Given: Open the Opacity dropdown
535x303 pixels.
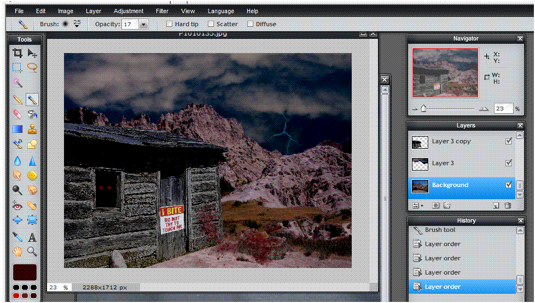Looking at the screenshot, I should click(143, 24).
